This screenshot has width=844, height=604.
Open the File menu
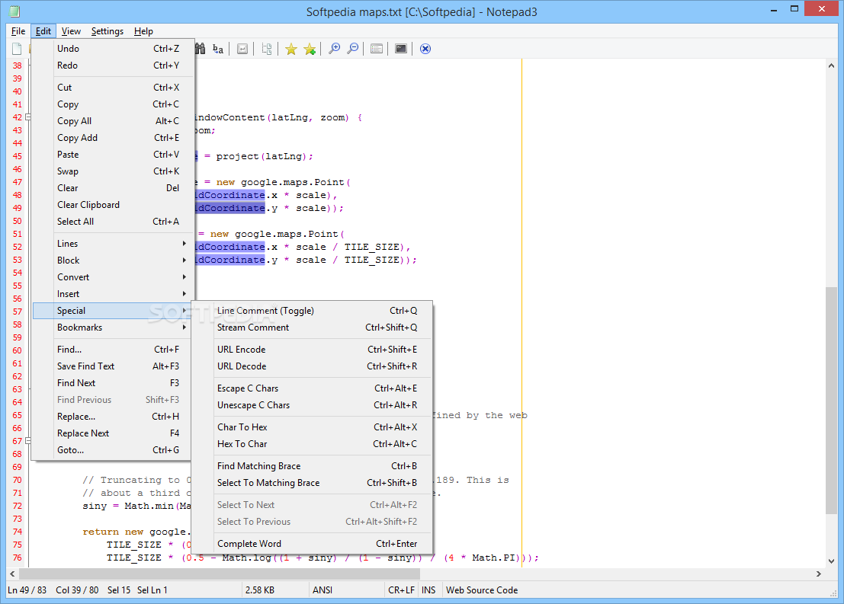[x=18, y=31]
